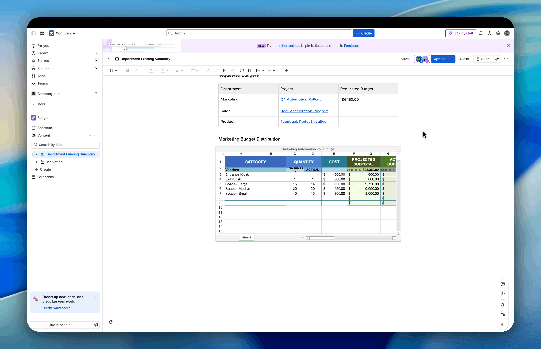Open the app switcher grid icon
The width and height of the screenshot is (541, 349).
pos(42,33)
